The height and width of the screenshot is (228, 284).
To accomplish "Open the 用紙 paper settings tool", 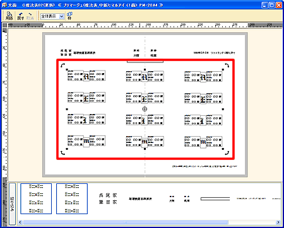I will click(x=9, y=16).
